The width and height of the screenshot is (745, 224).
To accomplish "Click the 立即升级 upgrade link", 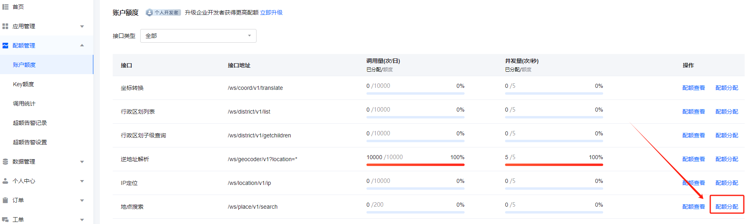I will [271, 12].
